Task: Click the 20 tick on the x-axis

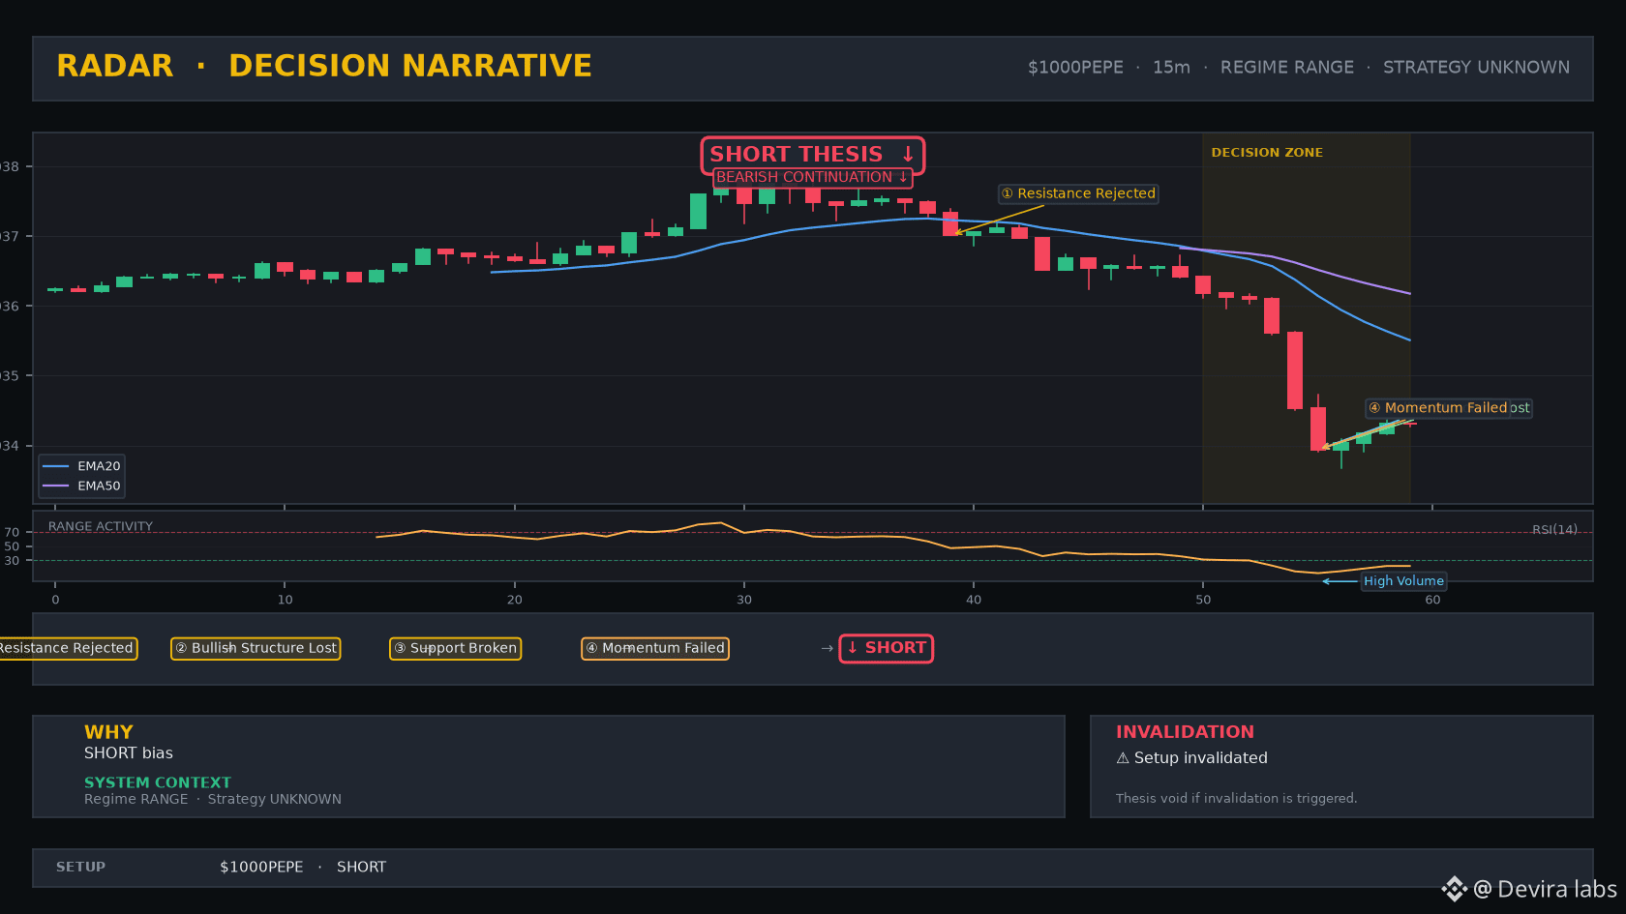Action: (x=514, y=600)
